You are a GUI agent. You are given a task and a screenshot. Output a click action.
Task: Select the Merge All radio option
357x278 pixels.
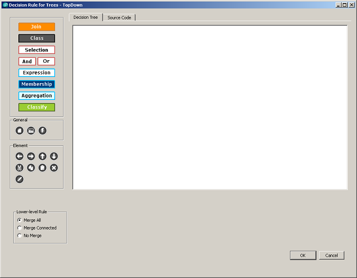(19, 220)
